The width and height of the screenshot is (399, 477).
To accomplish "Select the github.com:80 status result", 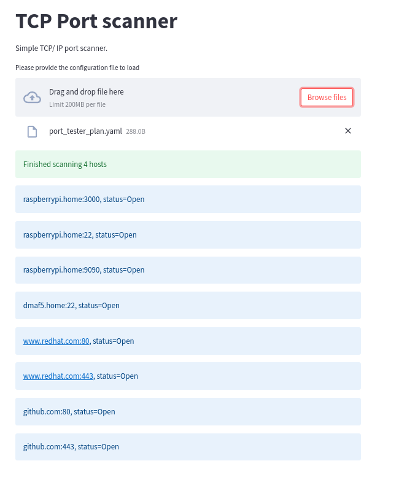I will coord(188,412).
